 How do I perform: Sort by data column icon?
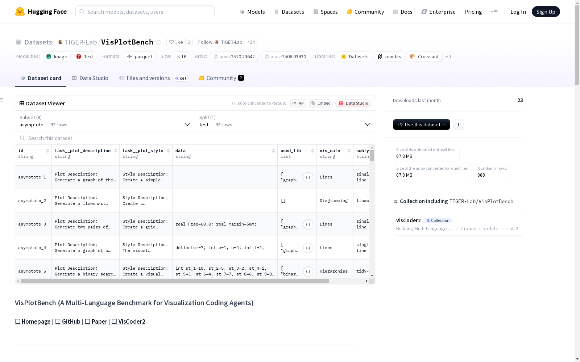(x=274, y=151)
